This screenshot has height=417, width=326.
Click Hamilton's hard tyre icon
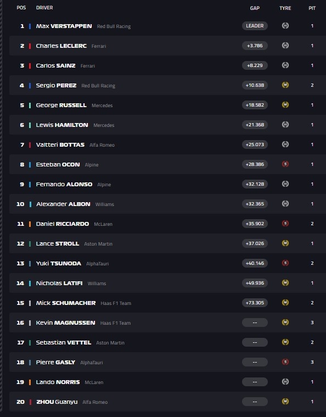[285, 125]
